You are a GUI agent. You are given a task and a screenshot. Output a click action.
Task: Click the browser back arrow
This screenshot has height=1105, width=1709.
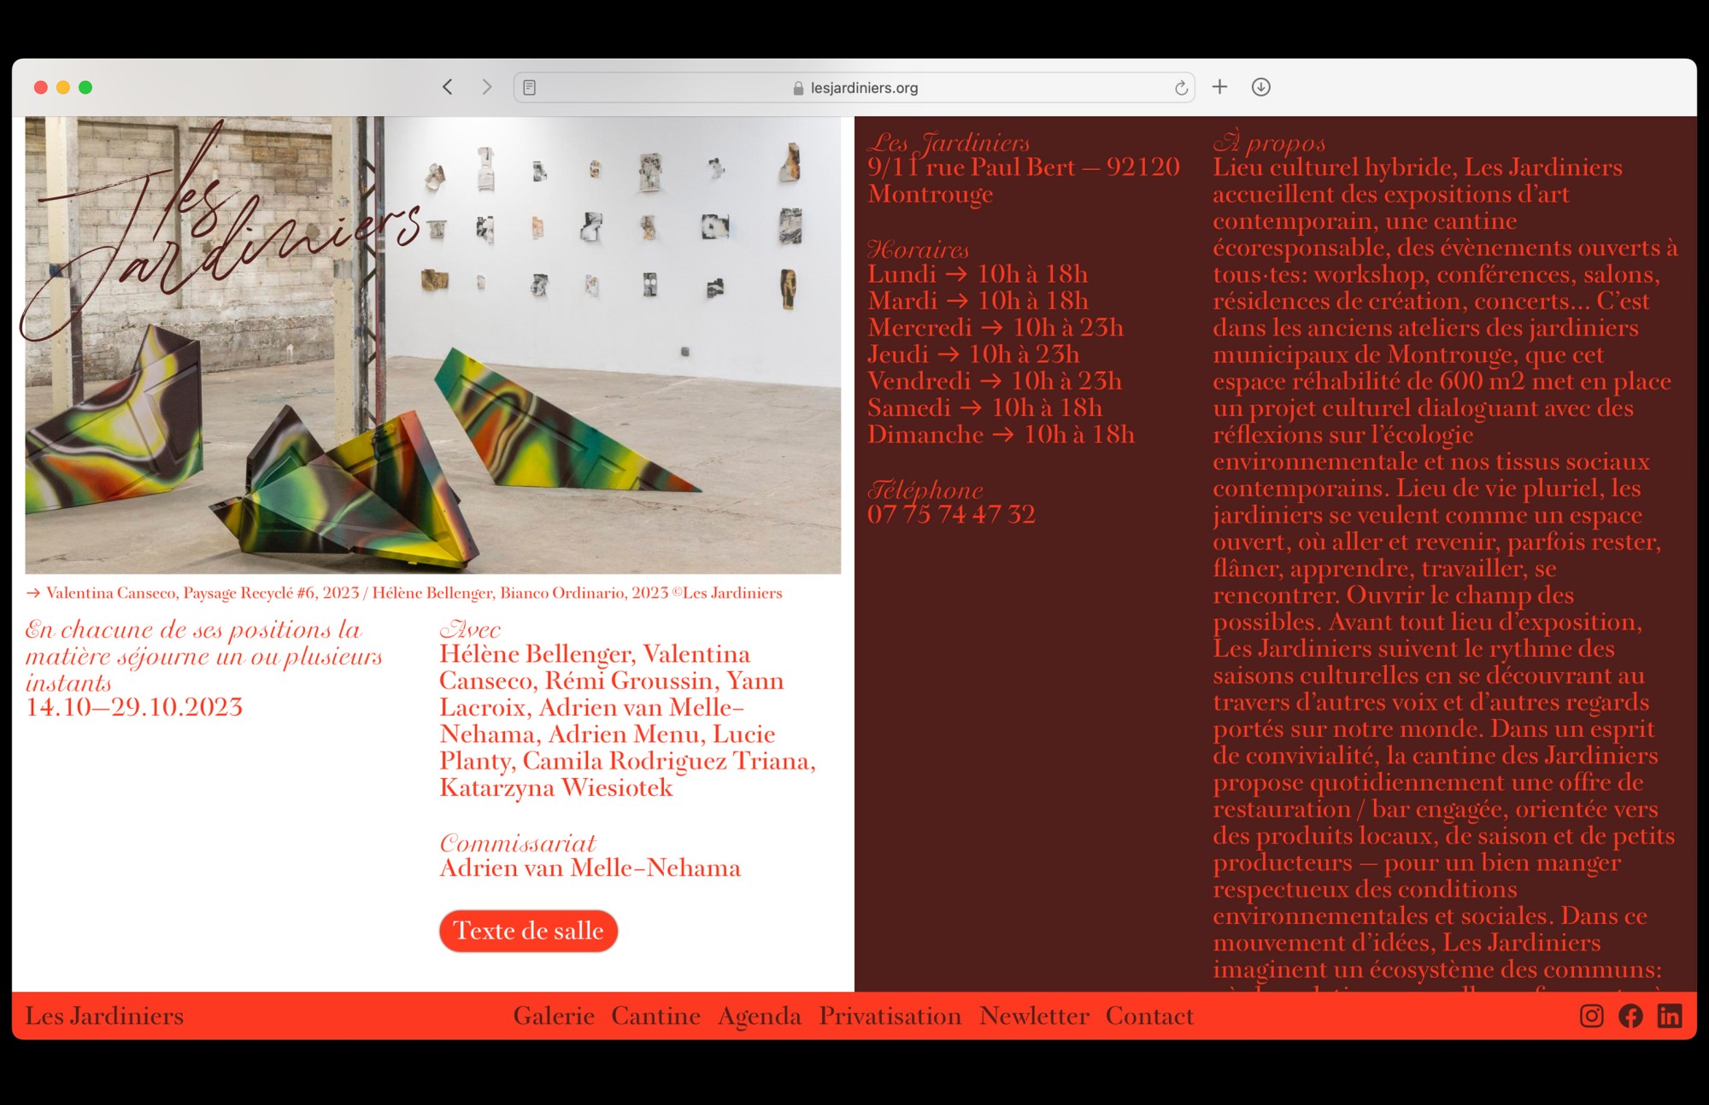pos(447,87)
